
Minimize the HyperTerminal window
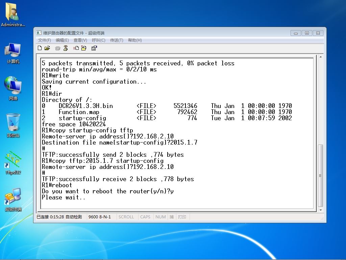pos(296,33)
